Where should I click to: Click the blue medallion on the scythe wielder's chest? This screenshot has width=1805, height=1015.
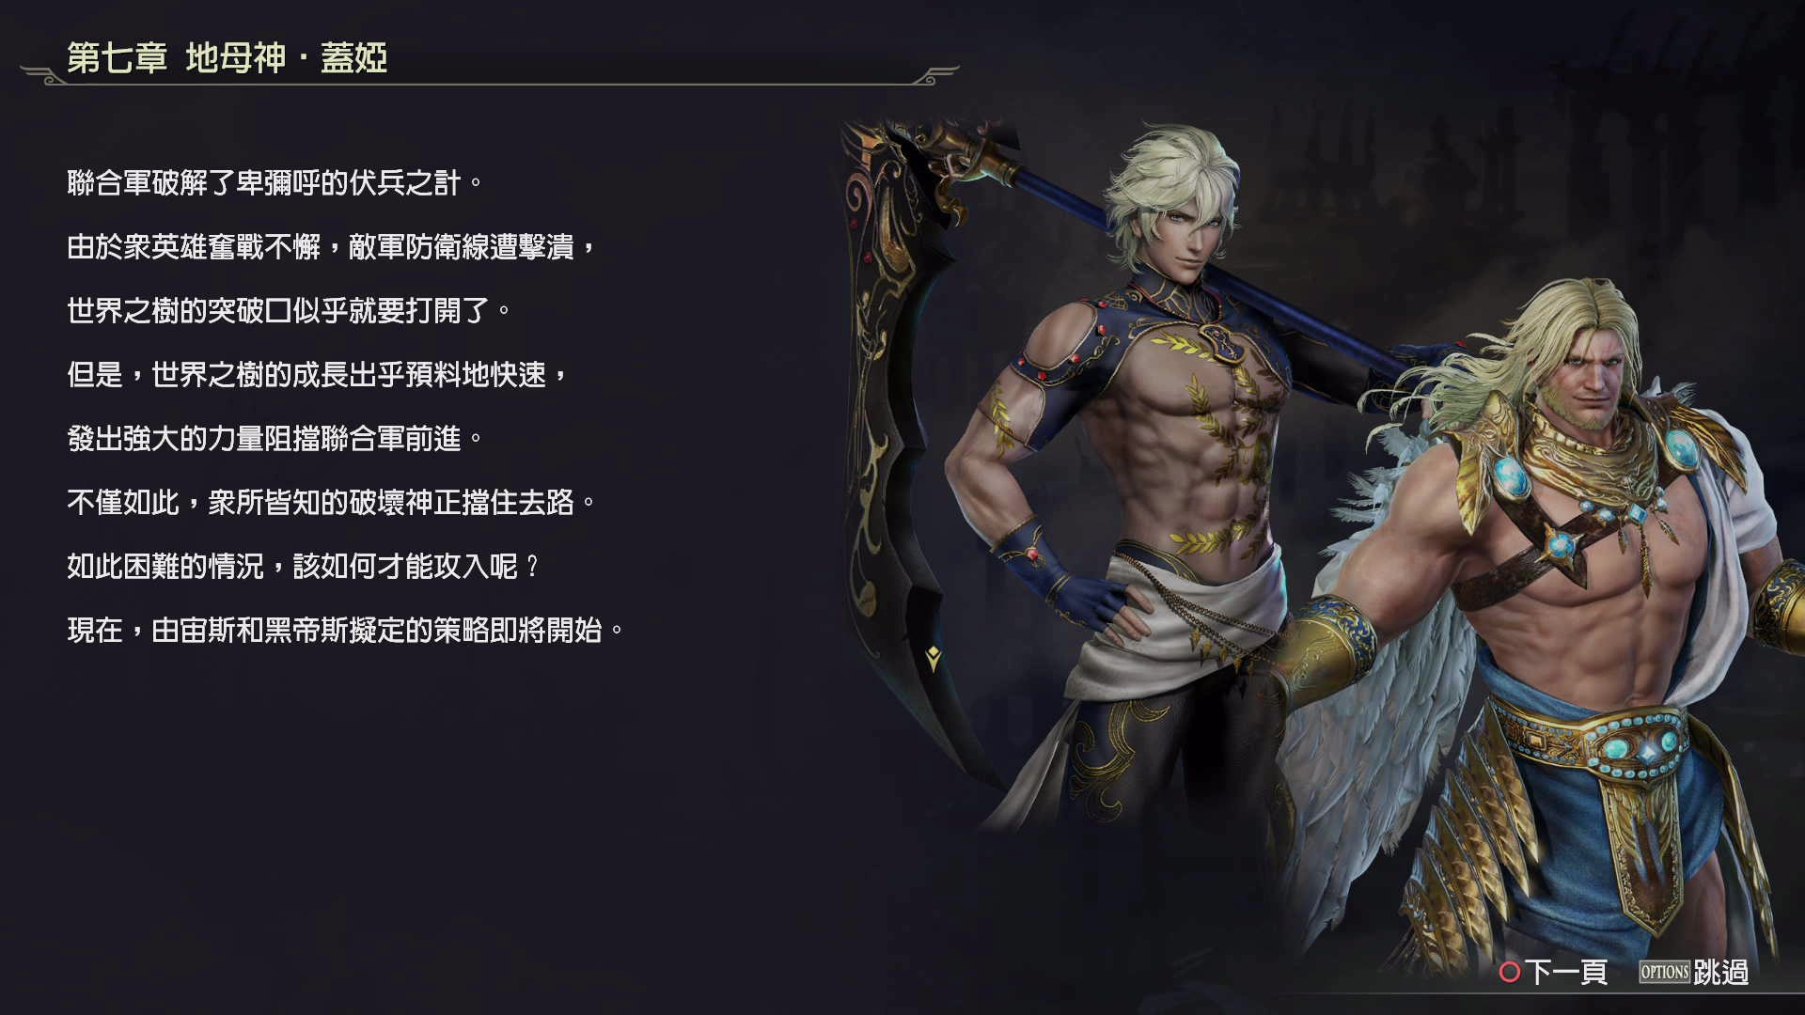click(1220, 343)
